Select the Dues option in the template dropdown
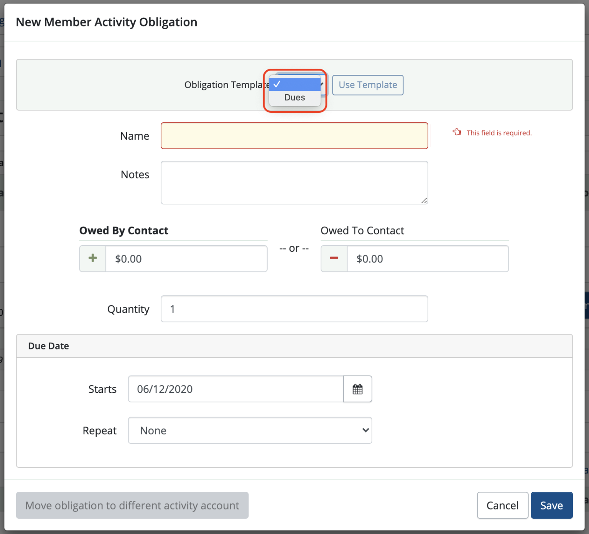 (x=294, y=97)
